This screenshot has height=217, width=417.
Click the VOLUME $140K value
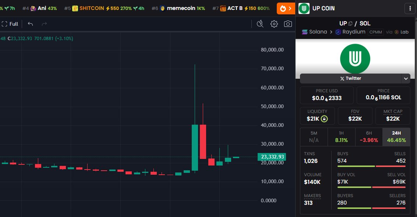[312, 182]
